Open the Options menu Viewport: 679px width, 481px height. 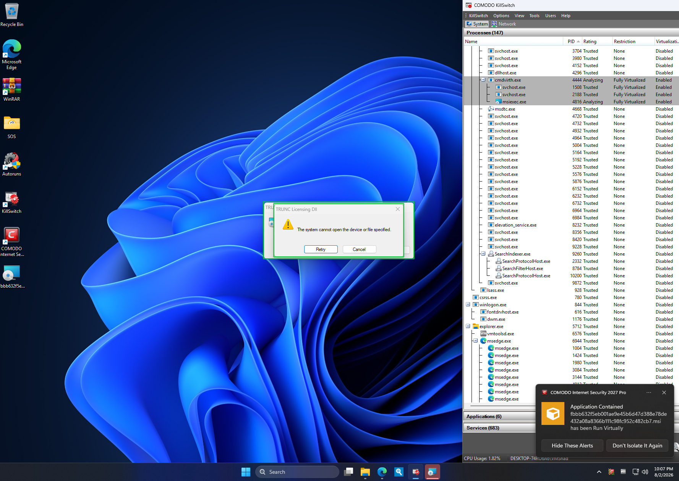[x=501, y=16]
